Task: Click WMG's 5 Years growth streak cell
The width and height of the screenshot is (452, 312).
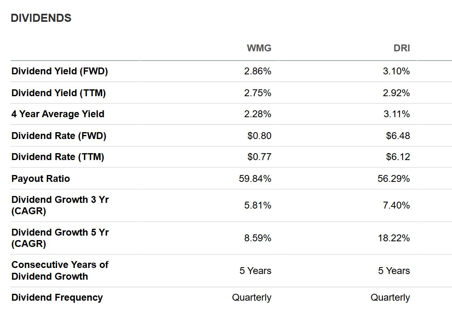Action: pyautogui.click(x=255, y=270)
